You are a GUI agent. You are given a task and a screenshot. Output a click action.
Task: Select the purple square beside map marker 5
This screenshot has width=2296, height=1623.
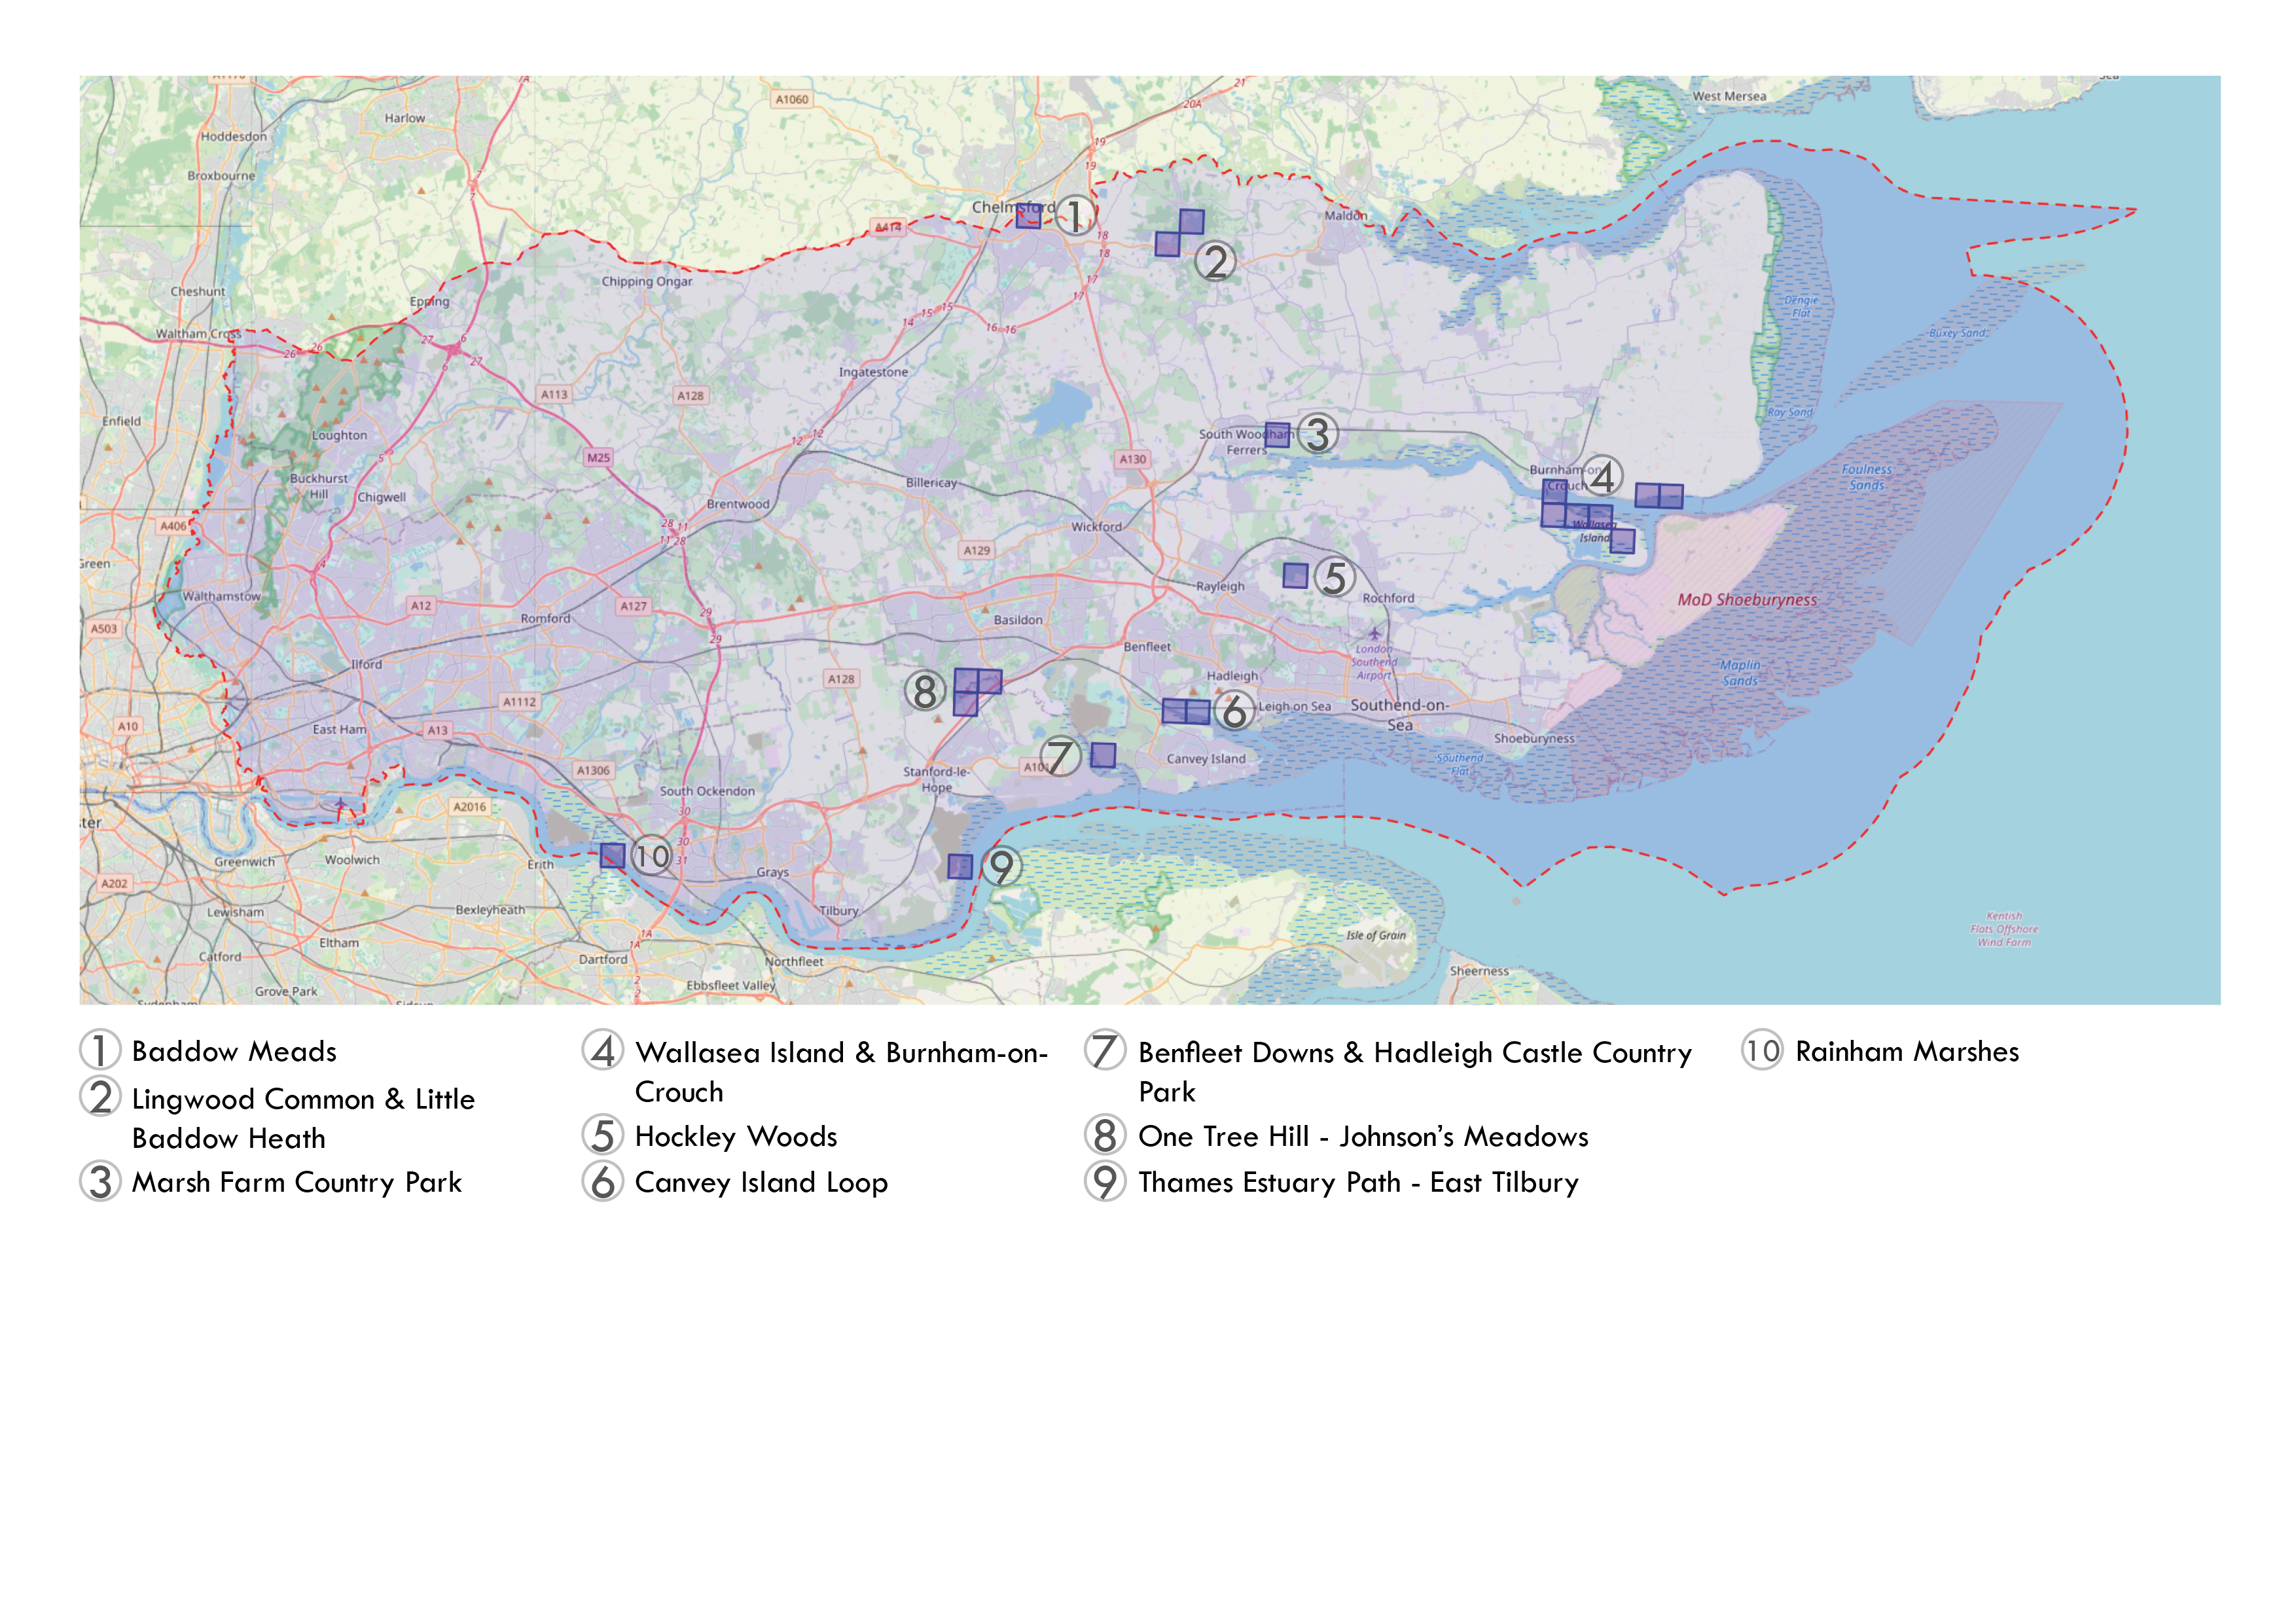click(x=1295, y=575)
